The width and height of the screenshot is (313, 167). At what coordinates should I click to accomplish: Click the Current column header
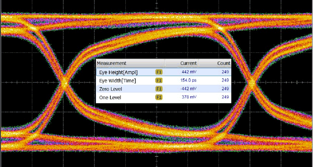(188, 63)
